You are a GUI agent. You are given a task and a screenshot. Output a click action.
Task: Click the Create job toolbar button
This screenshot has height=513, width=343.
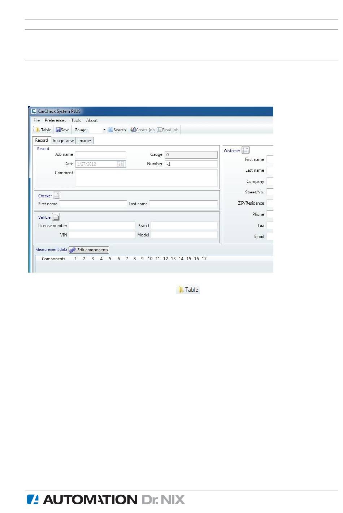click(x=143, y=130)
